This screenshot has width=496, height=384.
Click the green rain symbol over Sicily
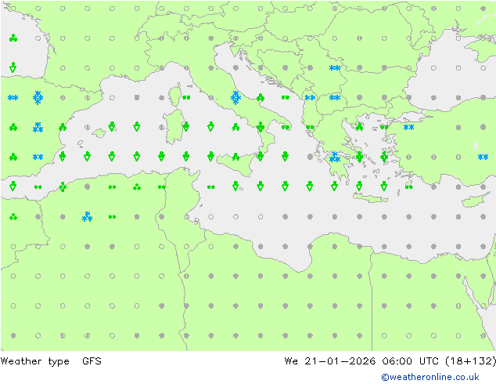point(235,157)
